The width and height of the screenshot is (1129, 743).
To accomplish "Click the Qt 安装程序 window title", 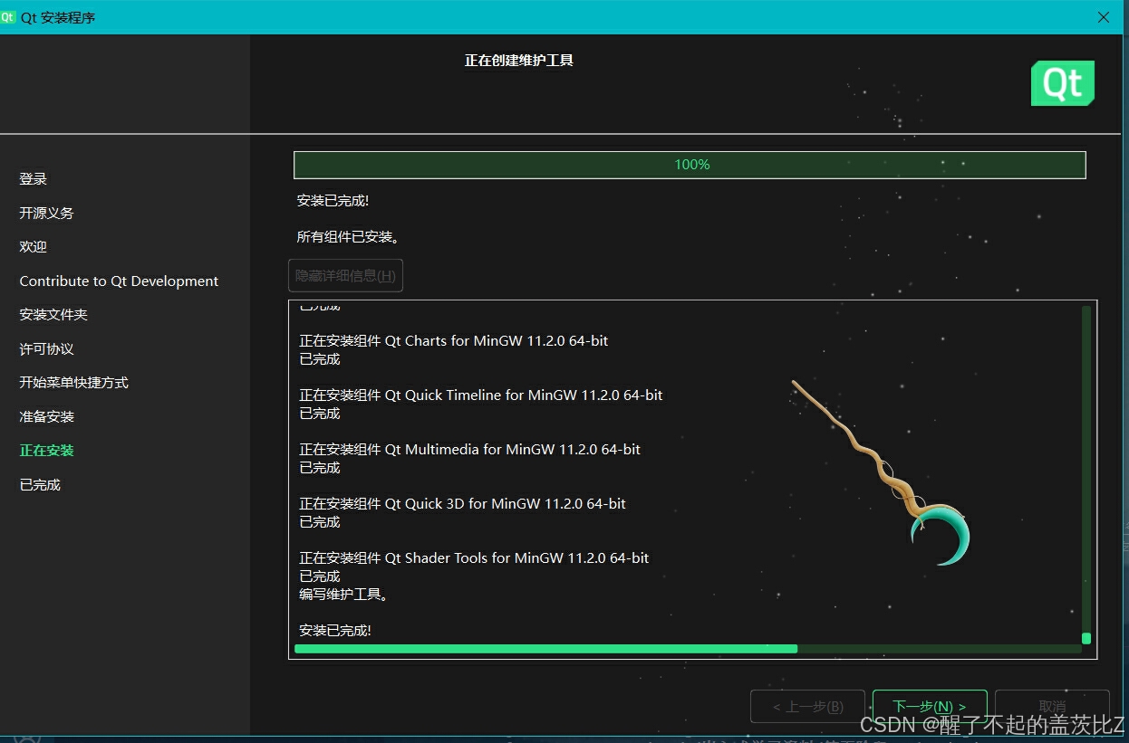I will tap(58, 17).
